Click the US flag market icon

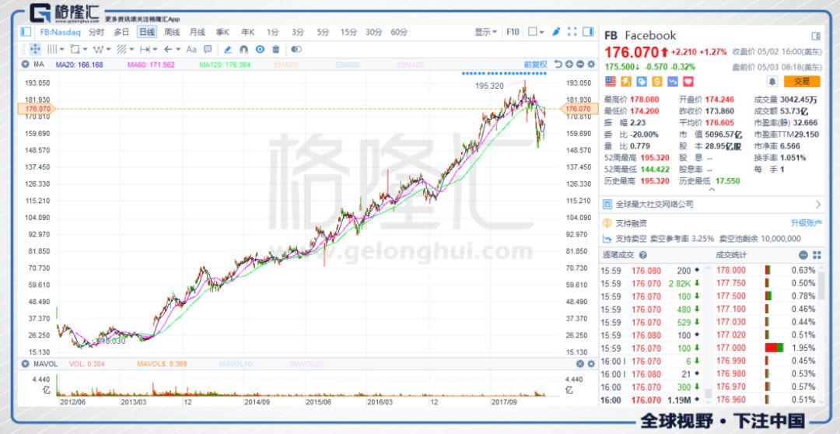(611, 82)
